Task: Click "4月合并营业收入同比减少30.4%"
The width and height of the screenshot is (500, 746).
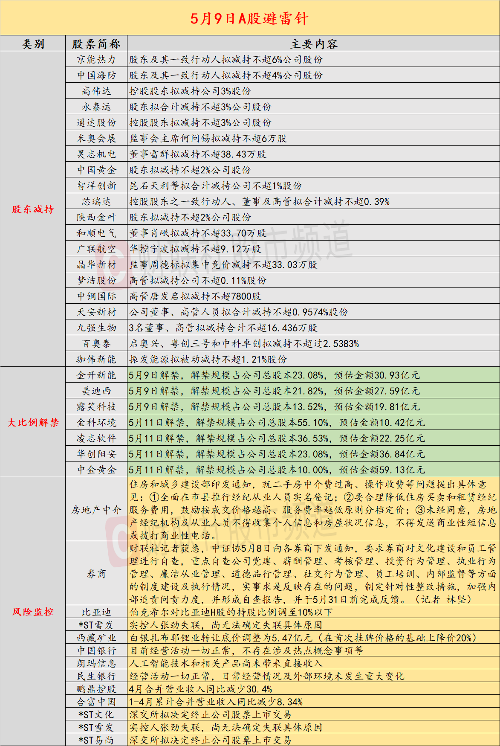Action: [x=200, y=689]
